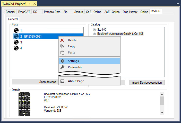181x123 pixels.
Task: Click the V1.1 version text in Details
Action: coord(47,101)
